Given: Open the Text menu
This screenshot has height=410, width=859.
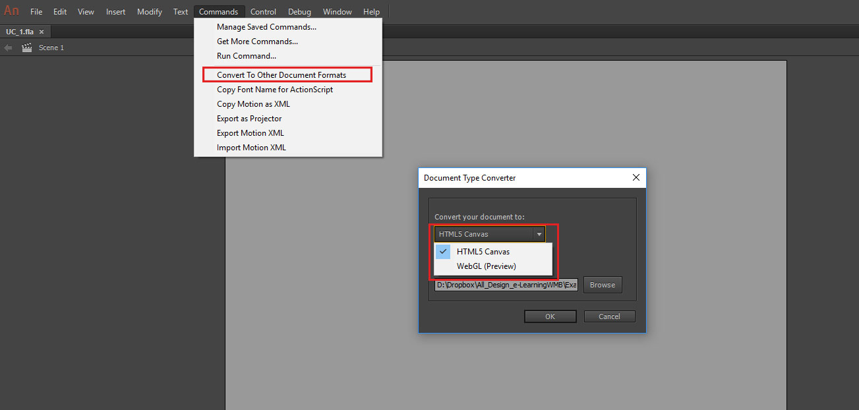Looking at the screenshot, I should point(181,12).
